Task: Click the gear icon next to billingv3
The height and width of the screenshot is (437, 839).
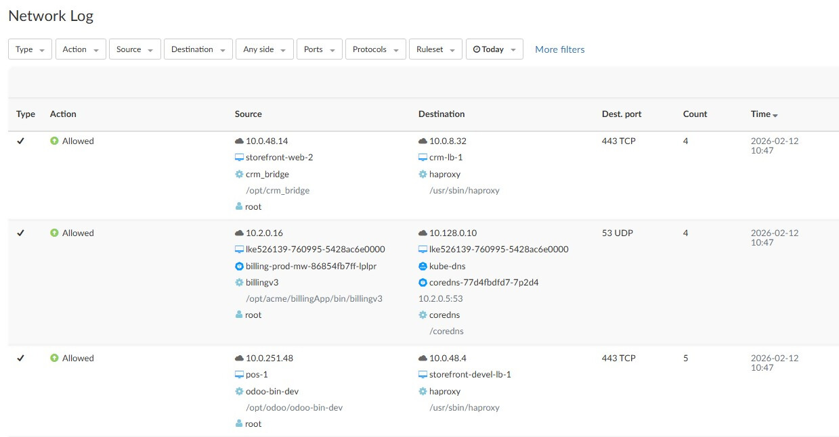Action: [x=239, y=282]
